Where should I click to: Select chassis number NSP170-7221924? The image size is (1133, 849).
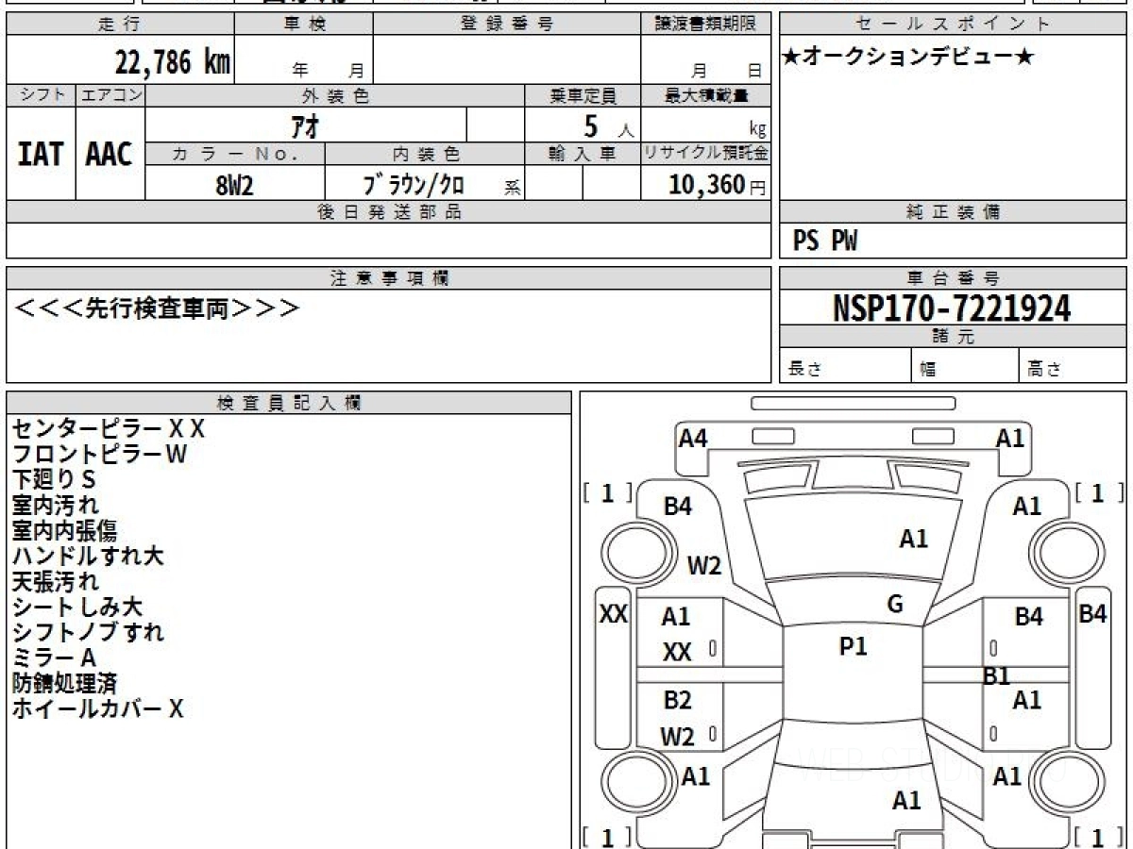[x=952, y=308]
